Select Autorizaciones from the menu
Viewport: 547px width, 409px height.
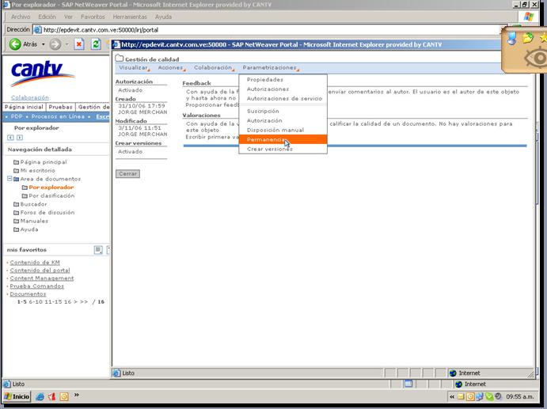click(x=283, y=89)
